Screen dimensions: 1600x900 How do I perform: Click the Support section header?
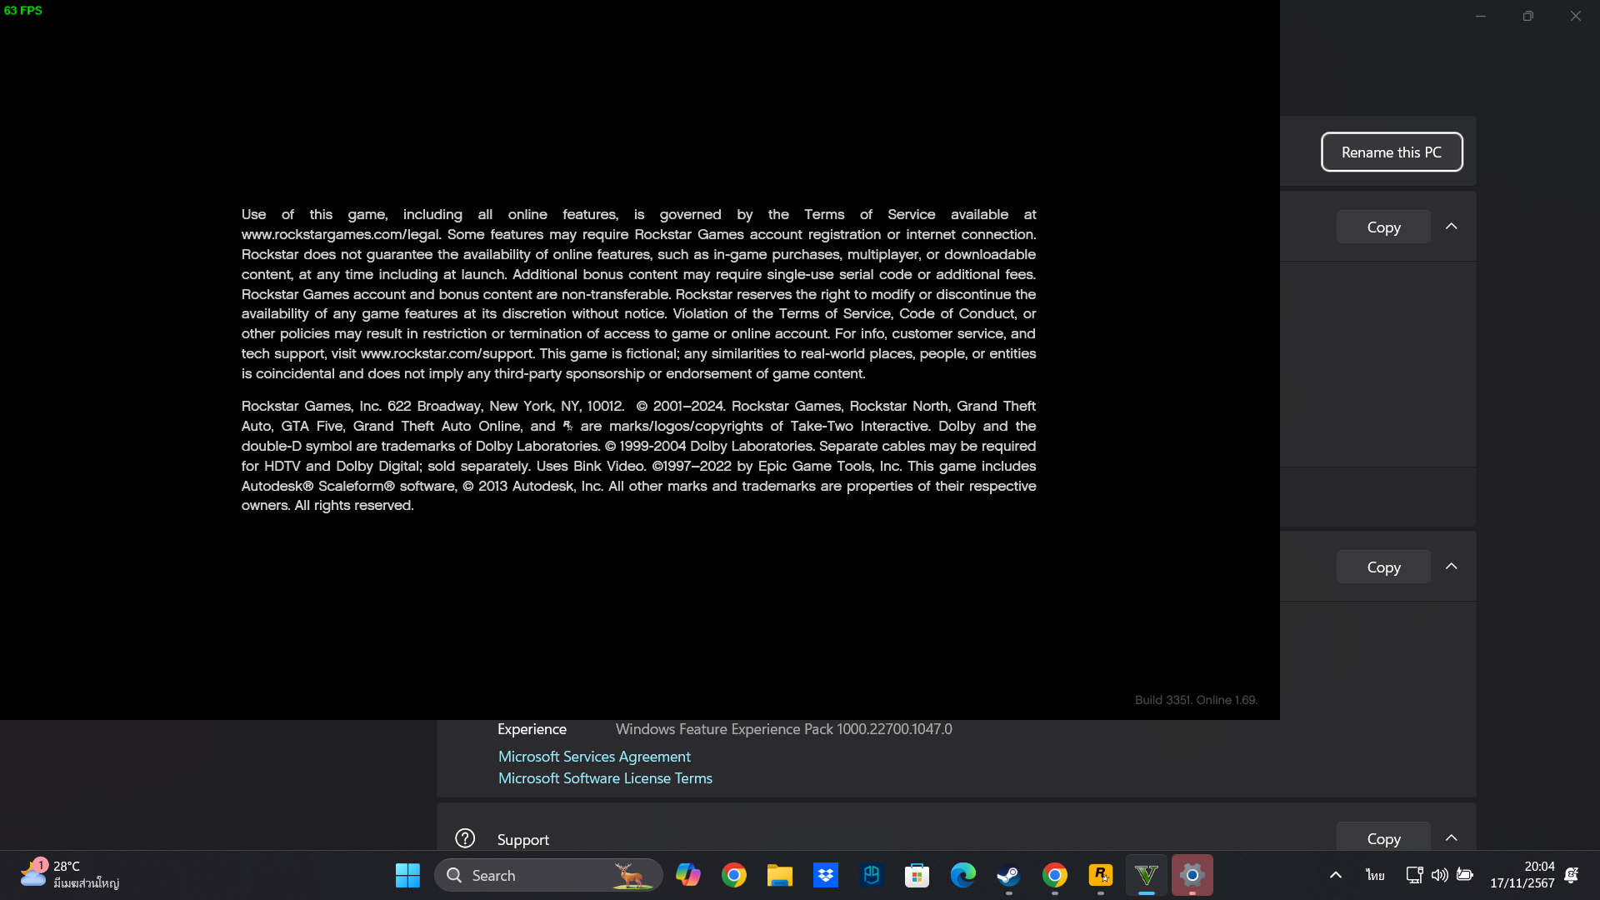click(956, 827)
